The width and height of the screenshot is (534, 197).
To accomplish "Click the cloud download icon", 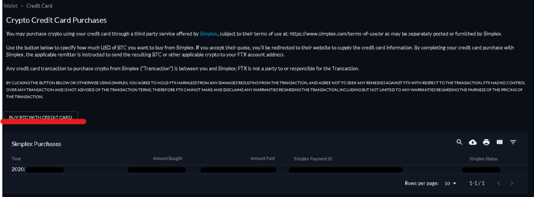I will point(472,142).
